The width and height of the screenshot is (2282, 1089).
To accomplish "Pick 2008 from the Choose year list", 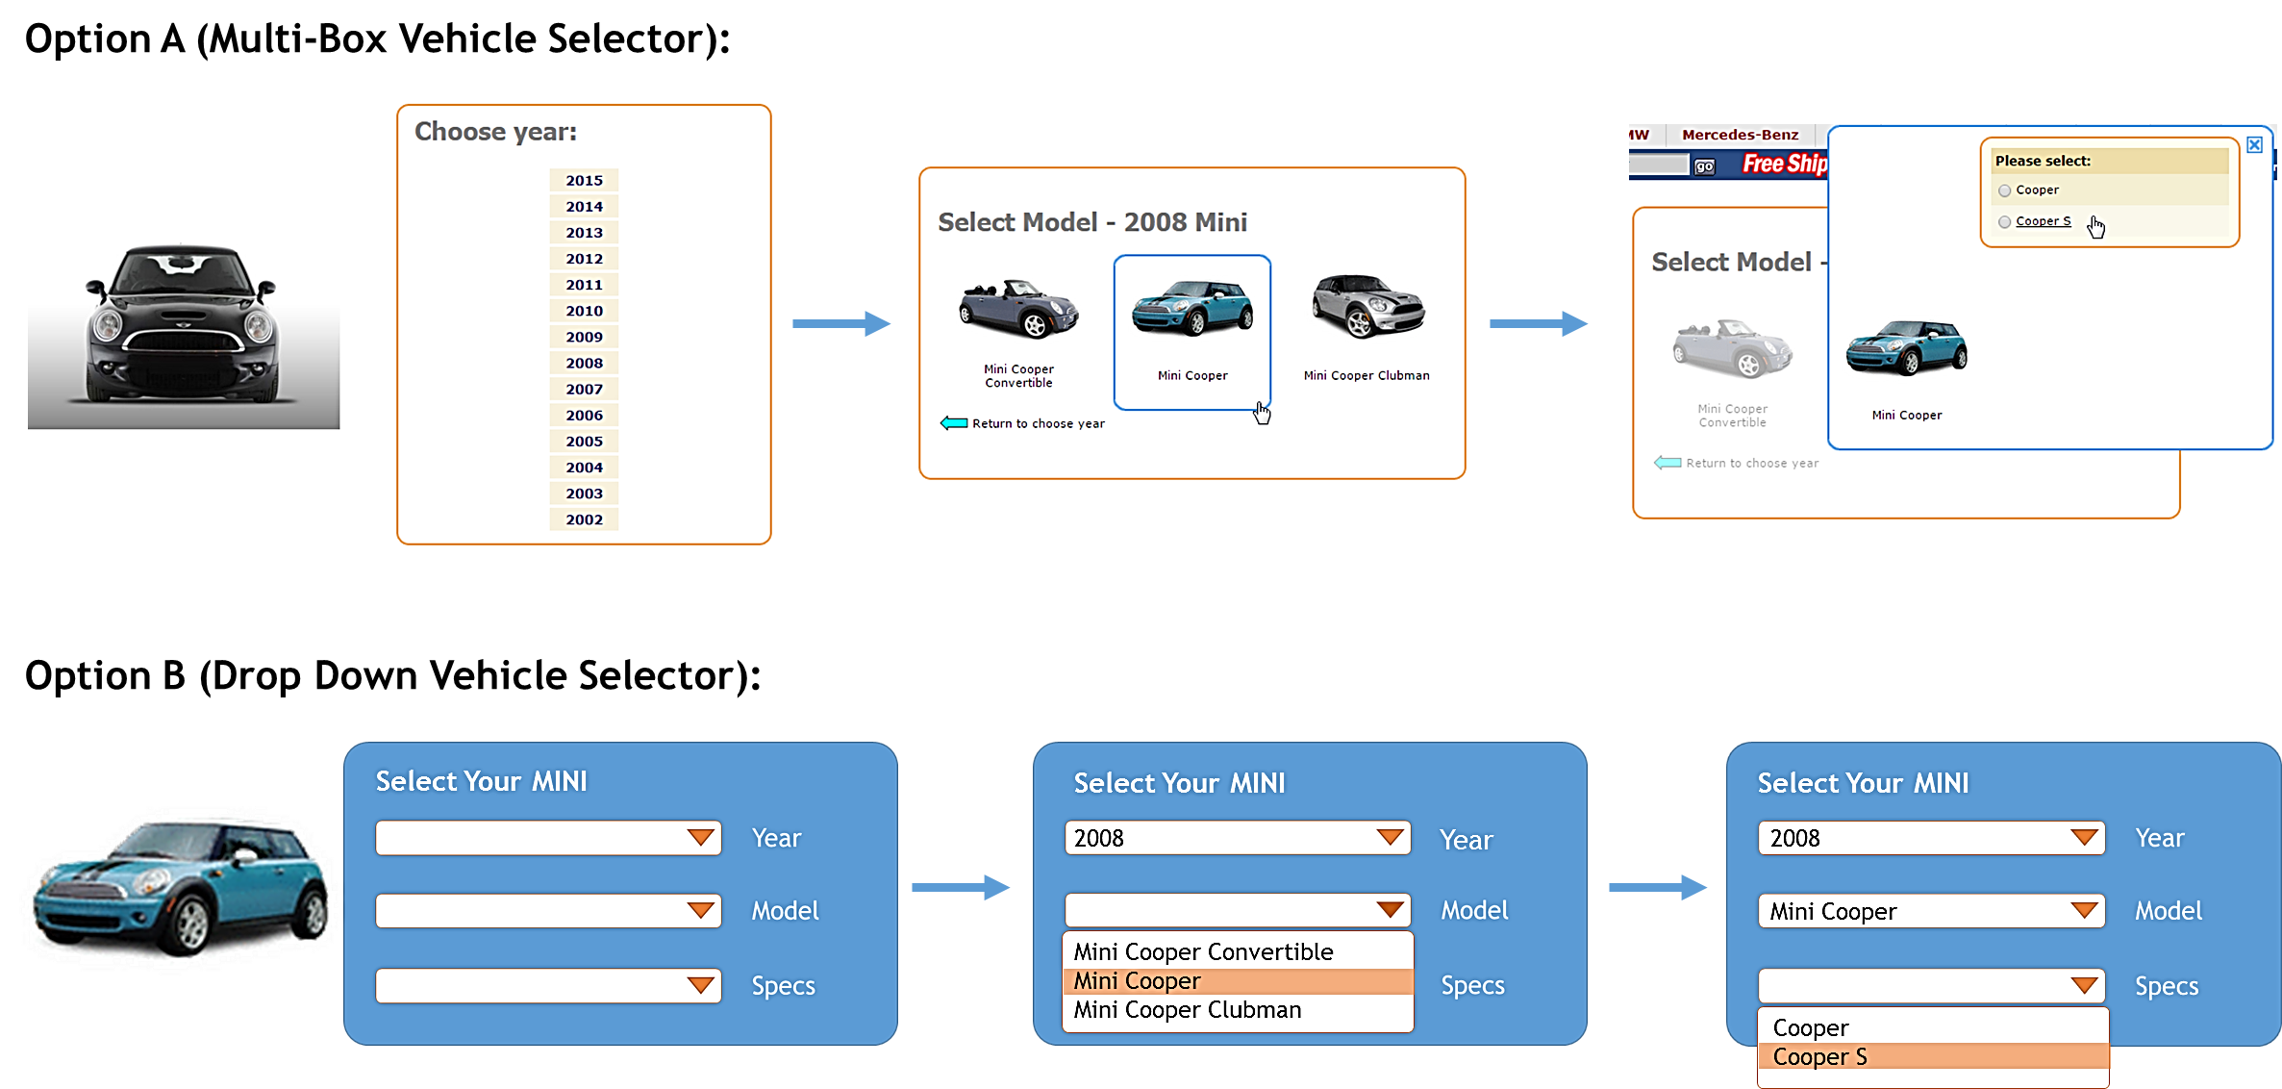I will pyautogui.click(x=584, y=363).
